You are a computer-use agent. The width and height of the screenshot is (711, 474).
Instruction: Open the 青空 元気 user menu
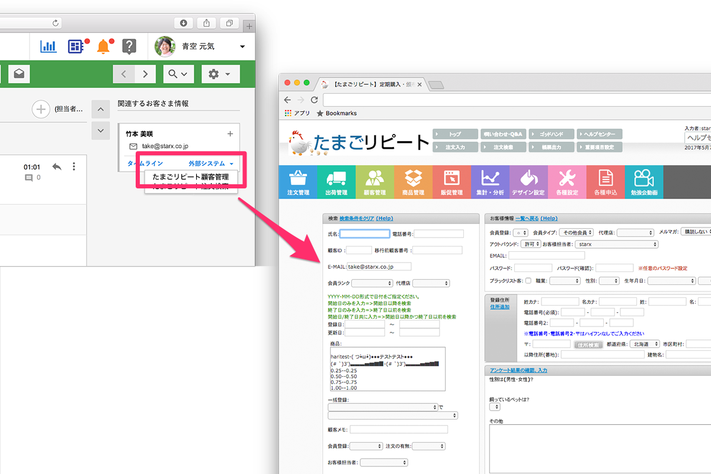point(200,46)
